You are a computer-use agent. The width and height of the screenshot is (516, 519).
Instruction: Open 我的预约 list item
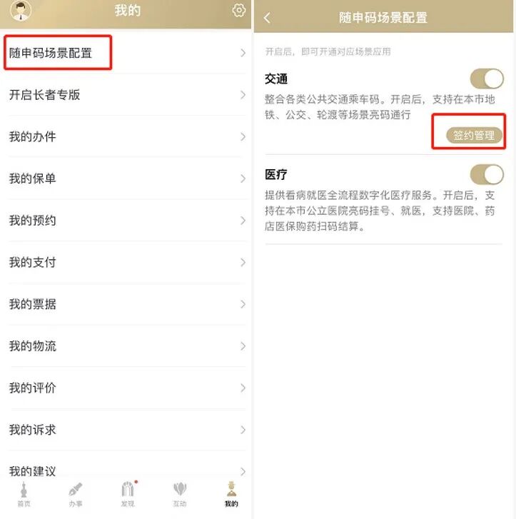click(126, 221)
